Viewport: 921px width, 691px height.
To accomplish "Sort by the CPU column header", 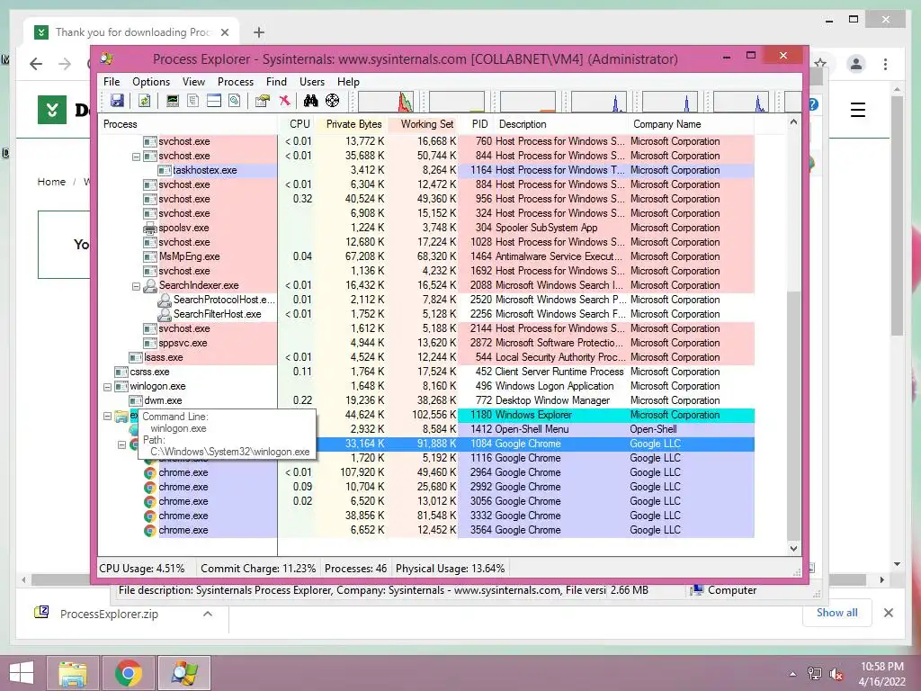I will 296,124.
